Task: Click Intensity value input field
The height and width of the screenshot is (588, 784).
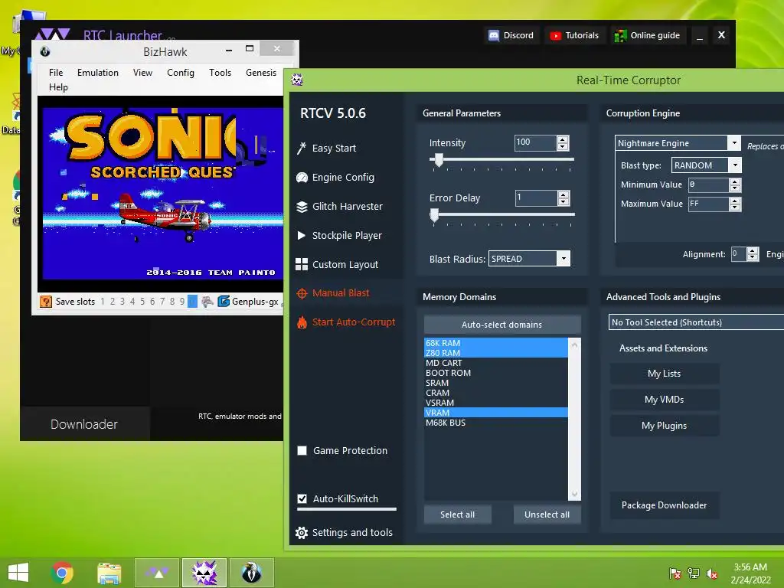Action: [x=535, y=143]
